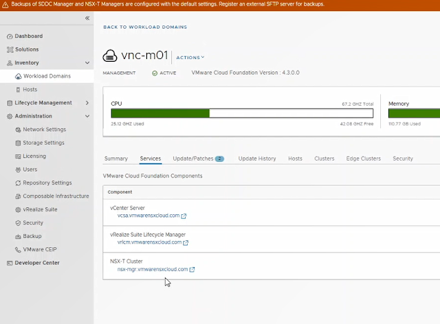Open Composable Infrastructure page
The height and width of the screenshot is (324, 440).
(x=56, y=196)
